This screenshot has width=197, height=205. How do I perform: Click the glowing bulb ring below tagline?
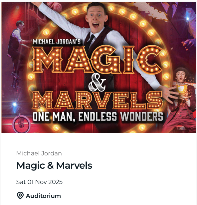pyautogui.click(x=98, y=127)
